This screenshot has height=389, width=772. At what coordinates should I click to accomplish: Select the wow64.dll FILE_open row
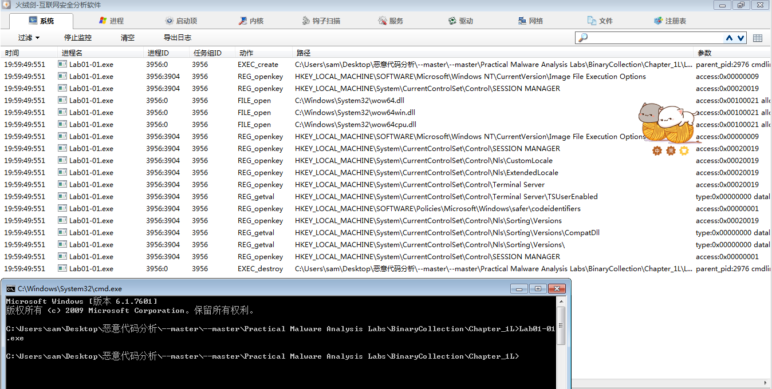[386, 100]
